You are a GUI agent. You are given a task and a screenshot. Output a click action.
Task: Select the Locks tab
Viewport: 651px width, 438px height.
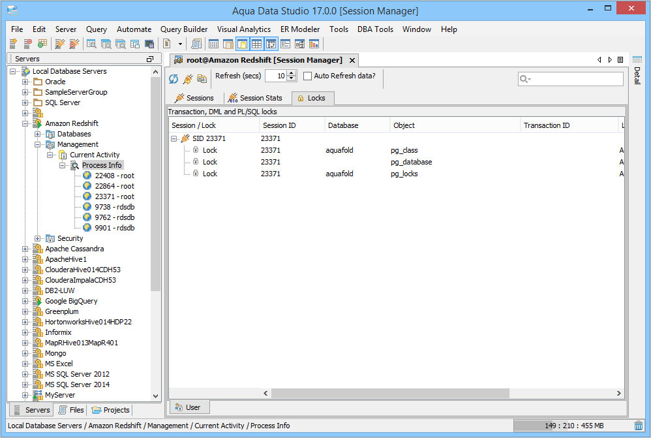[312, 98]
